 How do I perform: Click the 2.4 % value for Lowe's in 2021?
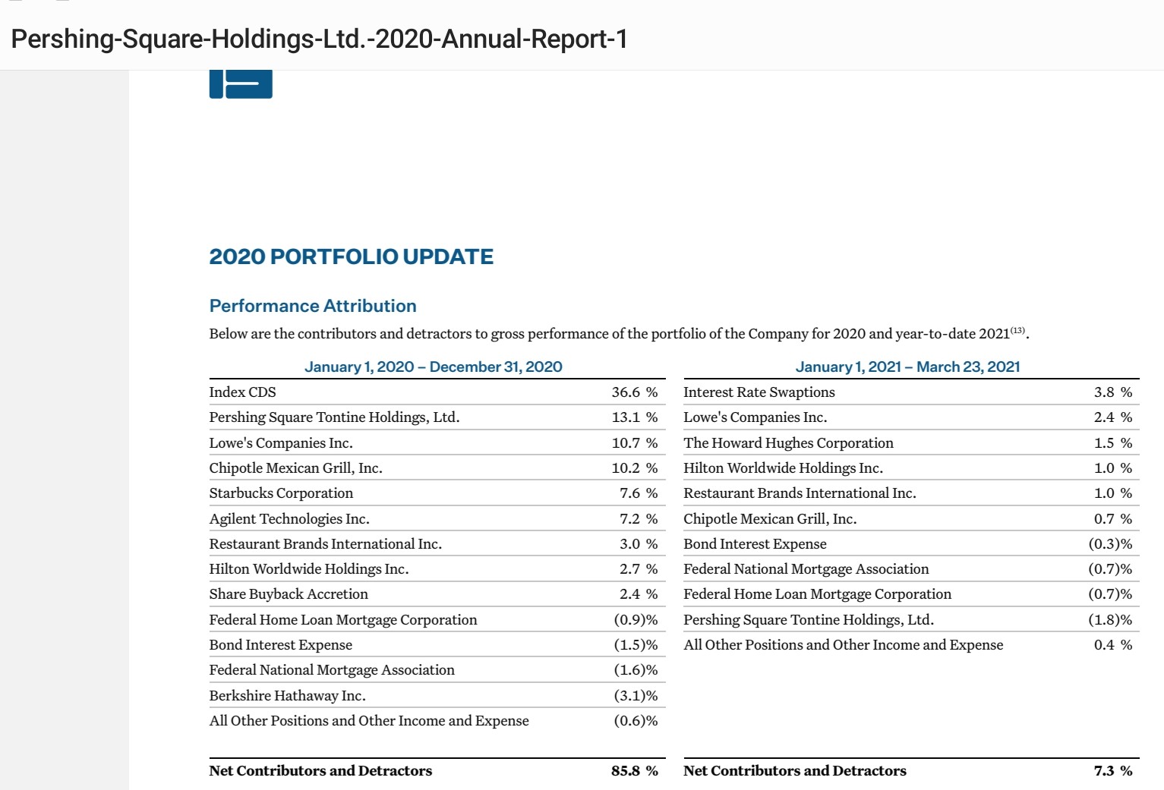(x=1113, y=417)
